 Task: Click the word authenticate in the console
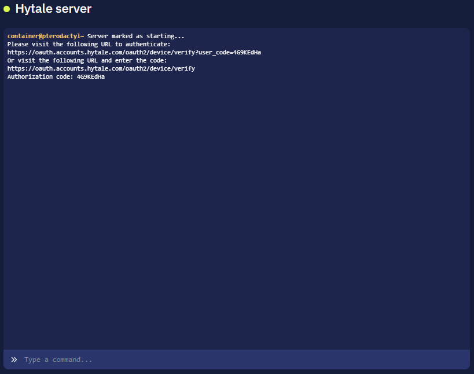[x=149, y=44]
